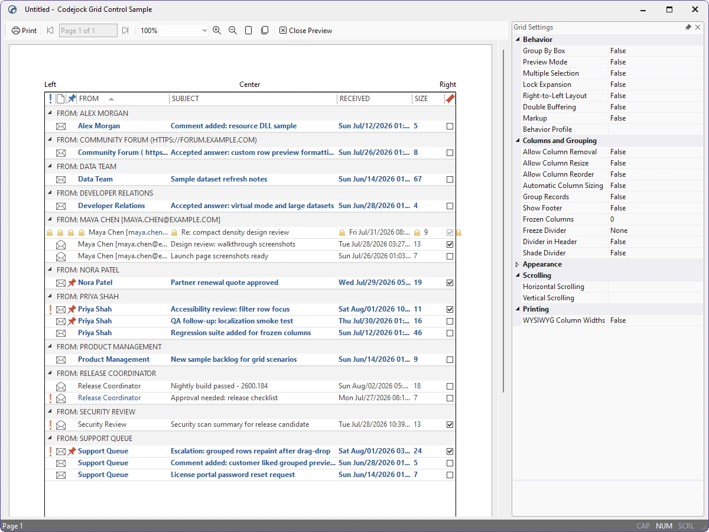Click the blue pin column header icon
Screen dimensions: 709x532
pyautogui.click(x=71, y=99)
